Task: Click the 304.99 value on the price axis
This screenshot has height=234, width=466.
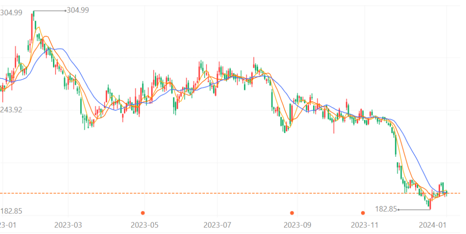Action: (11, 13)
